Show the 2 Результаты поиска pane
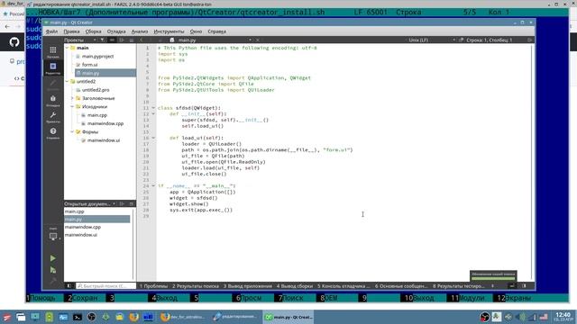The height and width of the screenshot is (324, 577). click(196, 286)
